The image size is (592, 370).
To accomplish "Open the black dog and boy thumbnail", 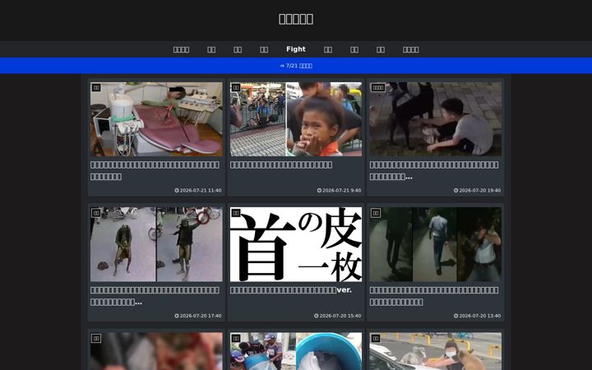I will (x=435, y=119).
